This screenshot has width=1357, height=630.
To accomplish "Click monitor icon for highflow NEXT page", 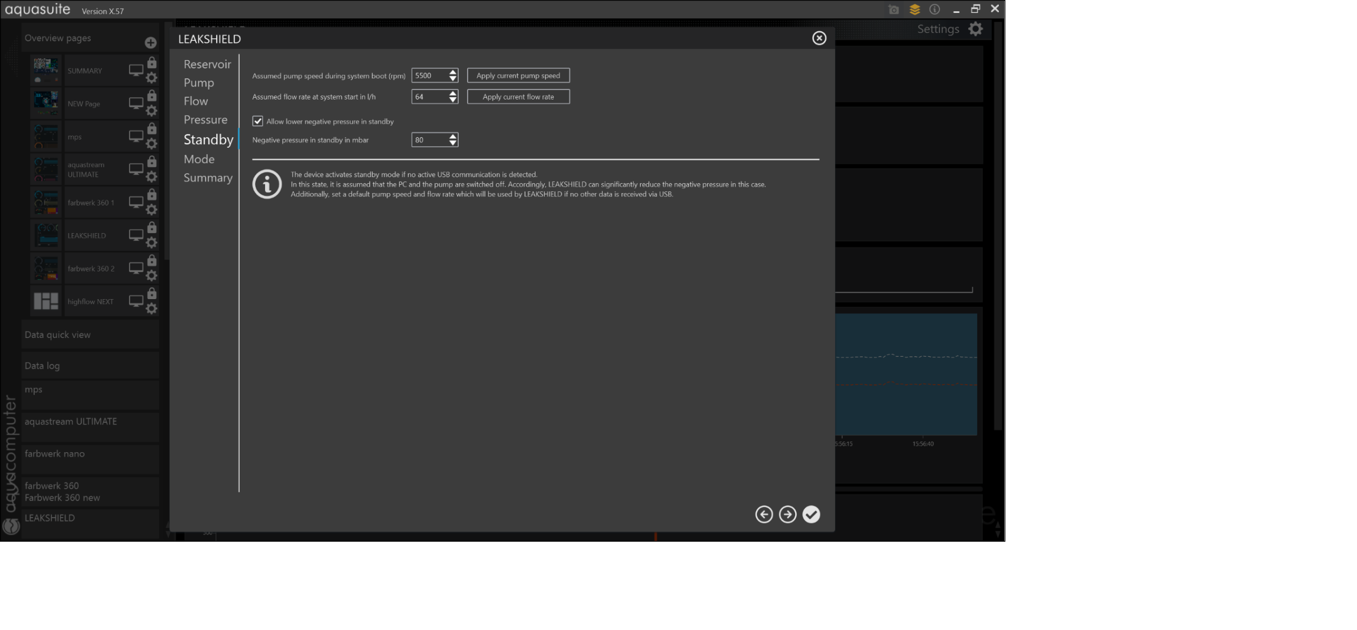I will pos(136,301).
